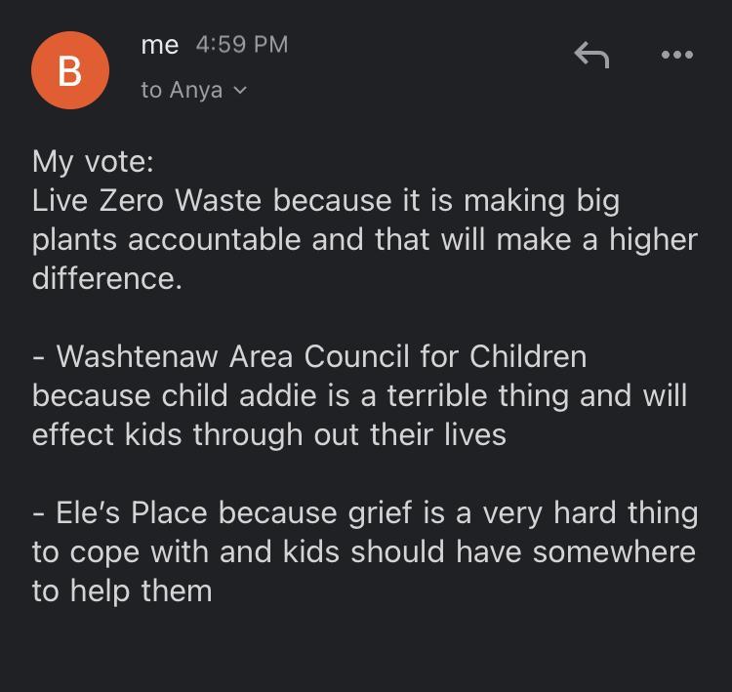
Task: Tap "Washtenaw Area Council for Children" text
Action: click(x=322, y=357)
